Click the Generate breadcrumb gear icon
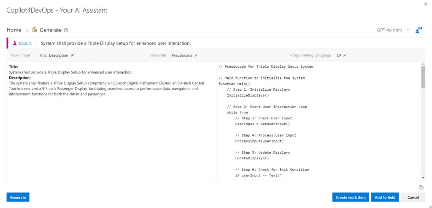432x208 pixels. pos(35,30)
